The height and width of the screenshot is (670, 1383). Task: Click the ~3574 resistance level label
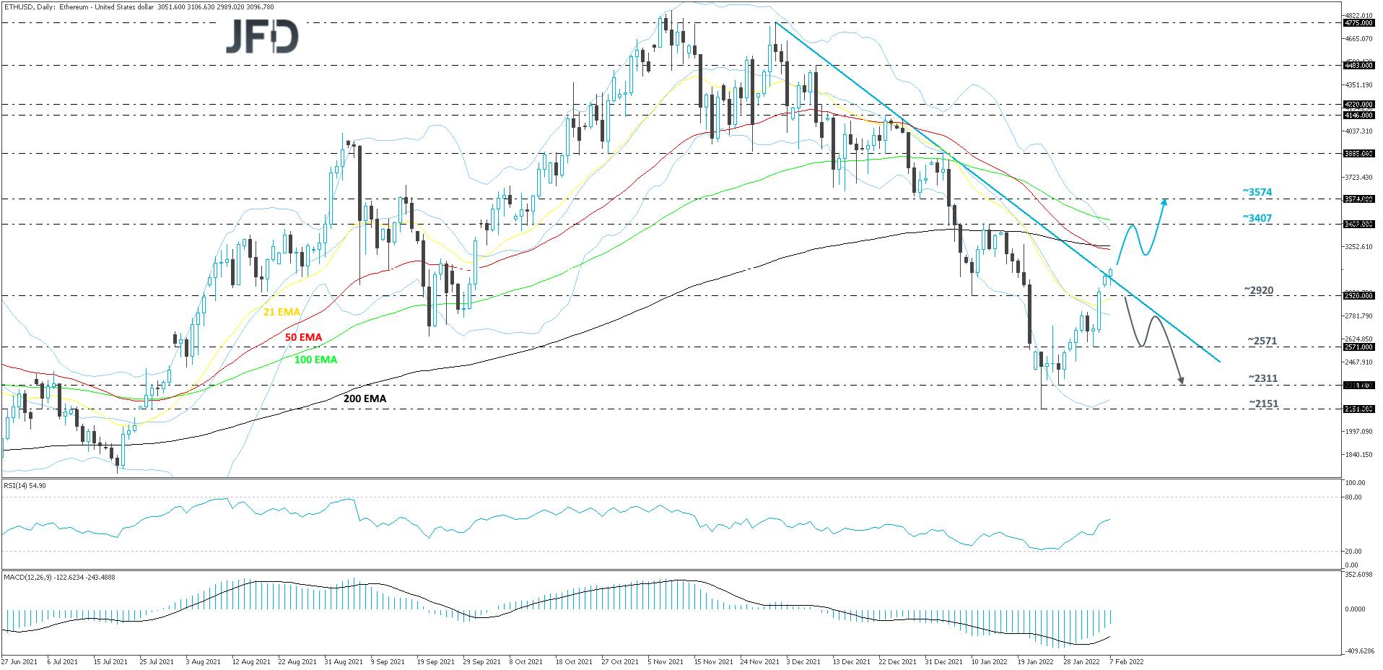pos(1257,192)
